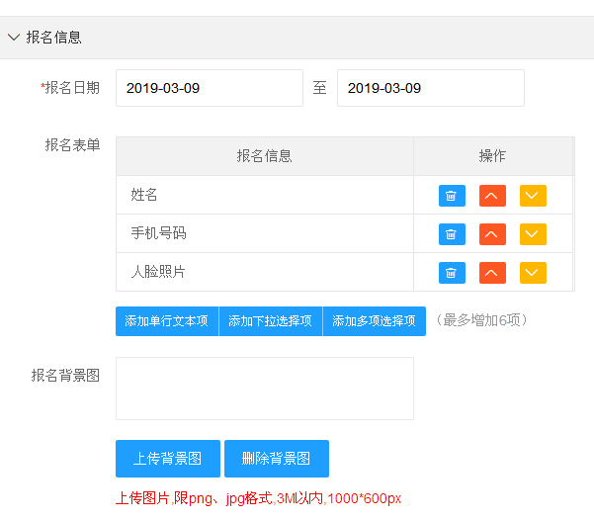Move the 人脸照片 row up
This screenshot has width=594, height=522.
pyautogui.click(x=492, y=273)
